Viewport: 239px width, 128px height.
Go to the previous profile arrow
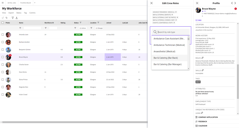coord(232,3)
